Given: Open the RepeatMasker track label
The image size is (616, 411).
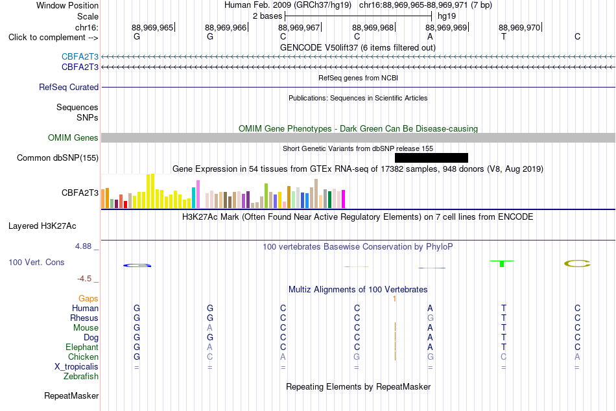Looking at the screenshot, I should 71,395.
